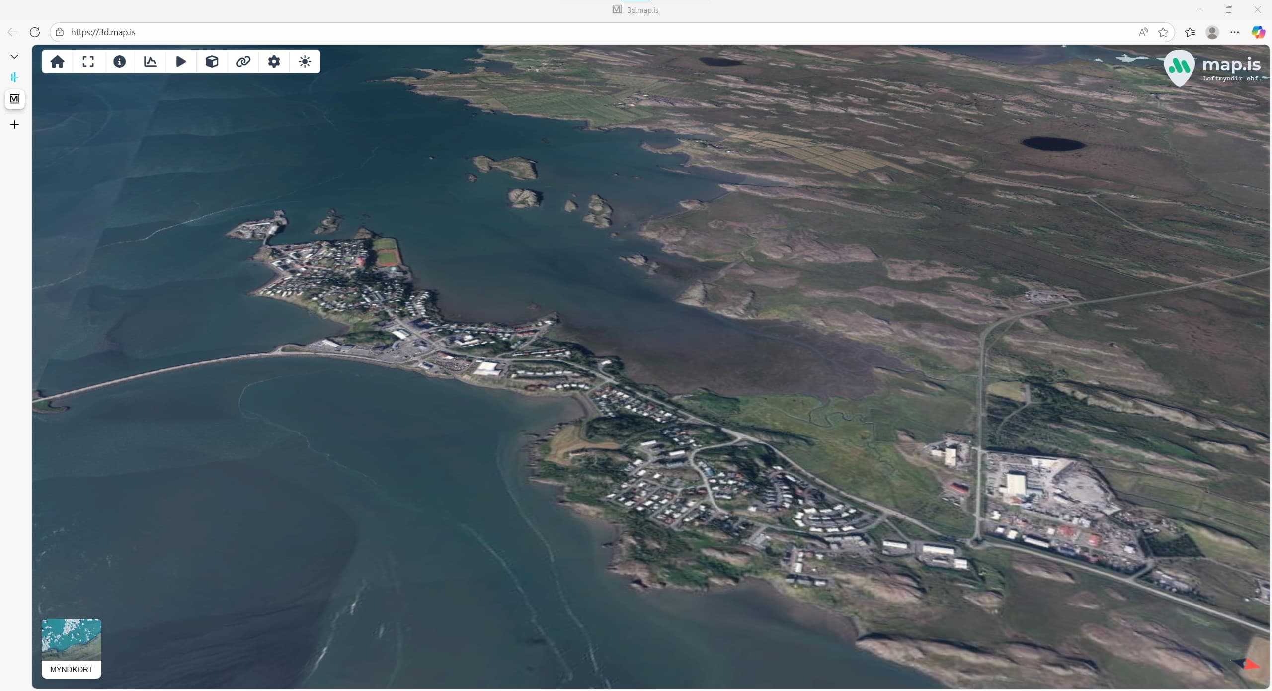Image resolution: width=1272 pixels, height=691 pixels.
Task: Click the Home view icon
Action: 58,62
